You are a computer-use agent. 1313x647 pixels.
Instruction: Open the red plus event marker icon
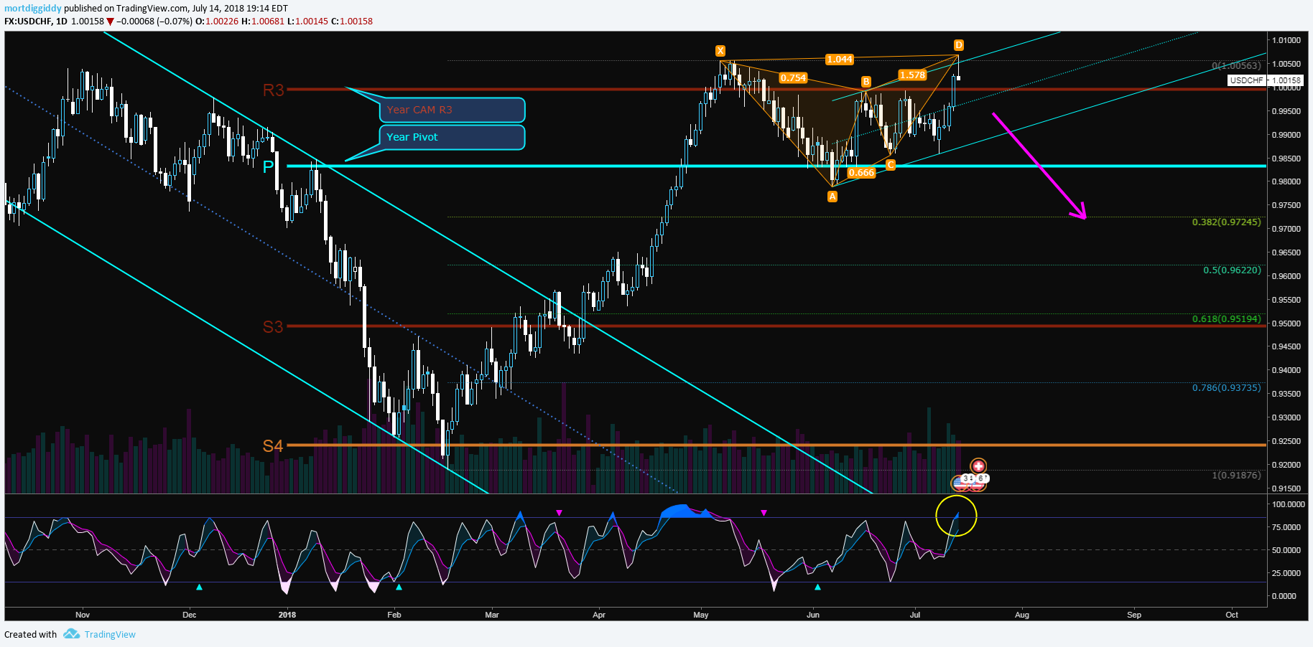(x=978, y=466)
